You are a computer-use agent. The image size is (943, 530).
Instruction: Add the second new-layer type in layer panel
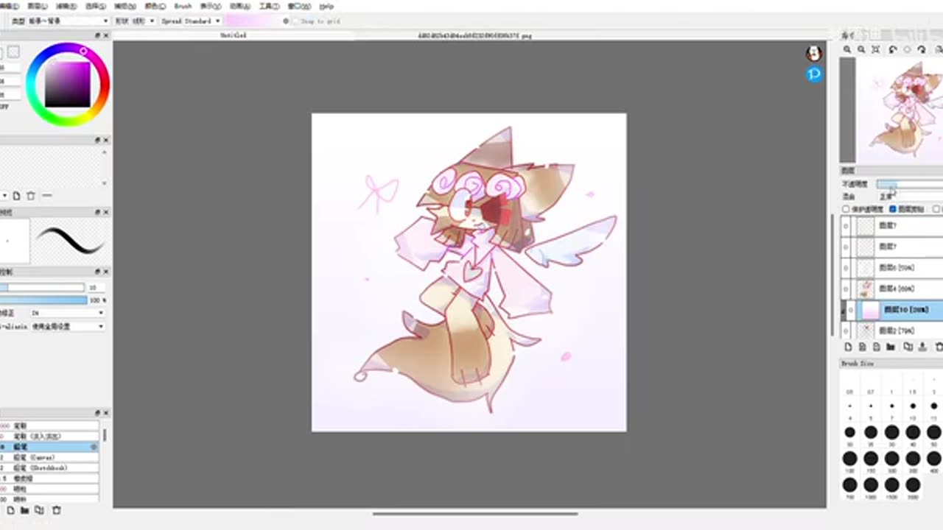coord(862,347)
